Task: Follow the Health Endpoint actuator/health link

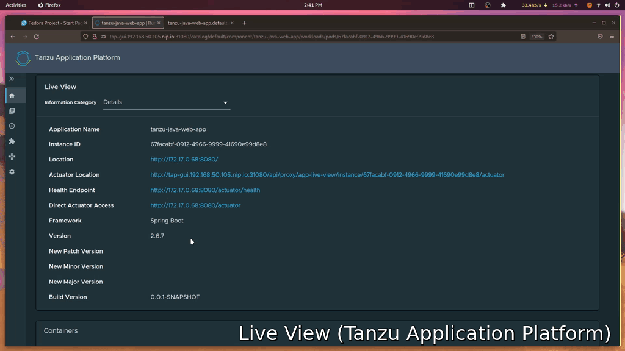Action: coord(205,190)
